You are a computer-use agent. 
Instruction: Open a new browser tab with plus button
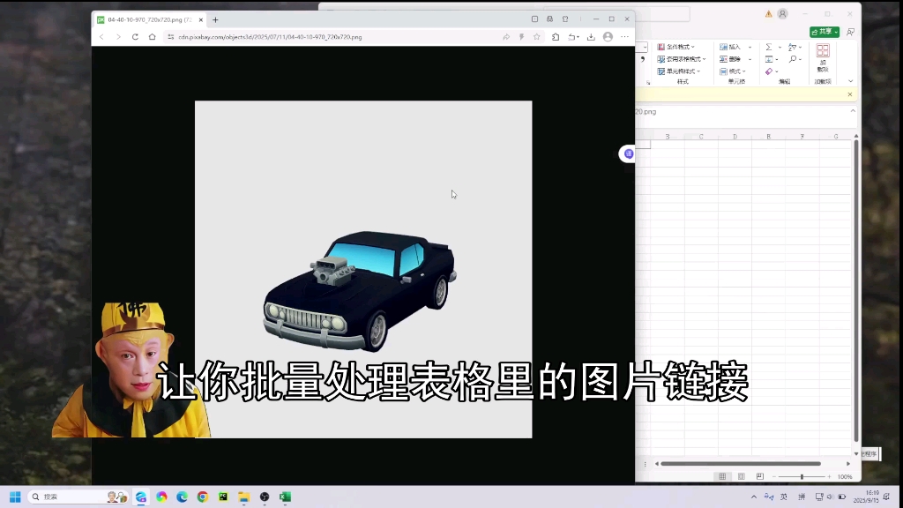(x=216, y=18)
